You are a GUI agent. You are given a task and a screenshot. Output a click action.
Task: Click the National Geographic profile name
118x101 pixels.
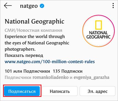35,21
